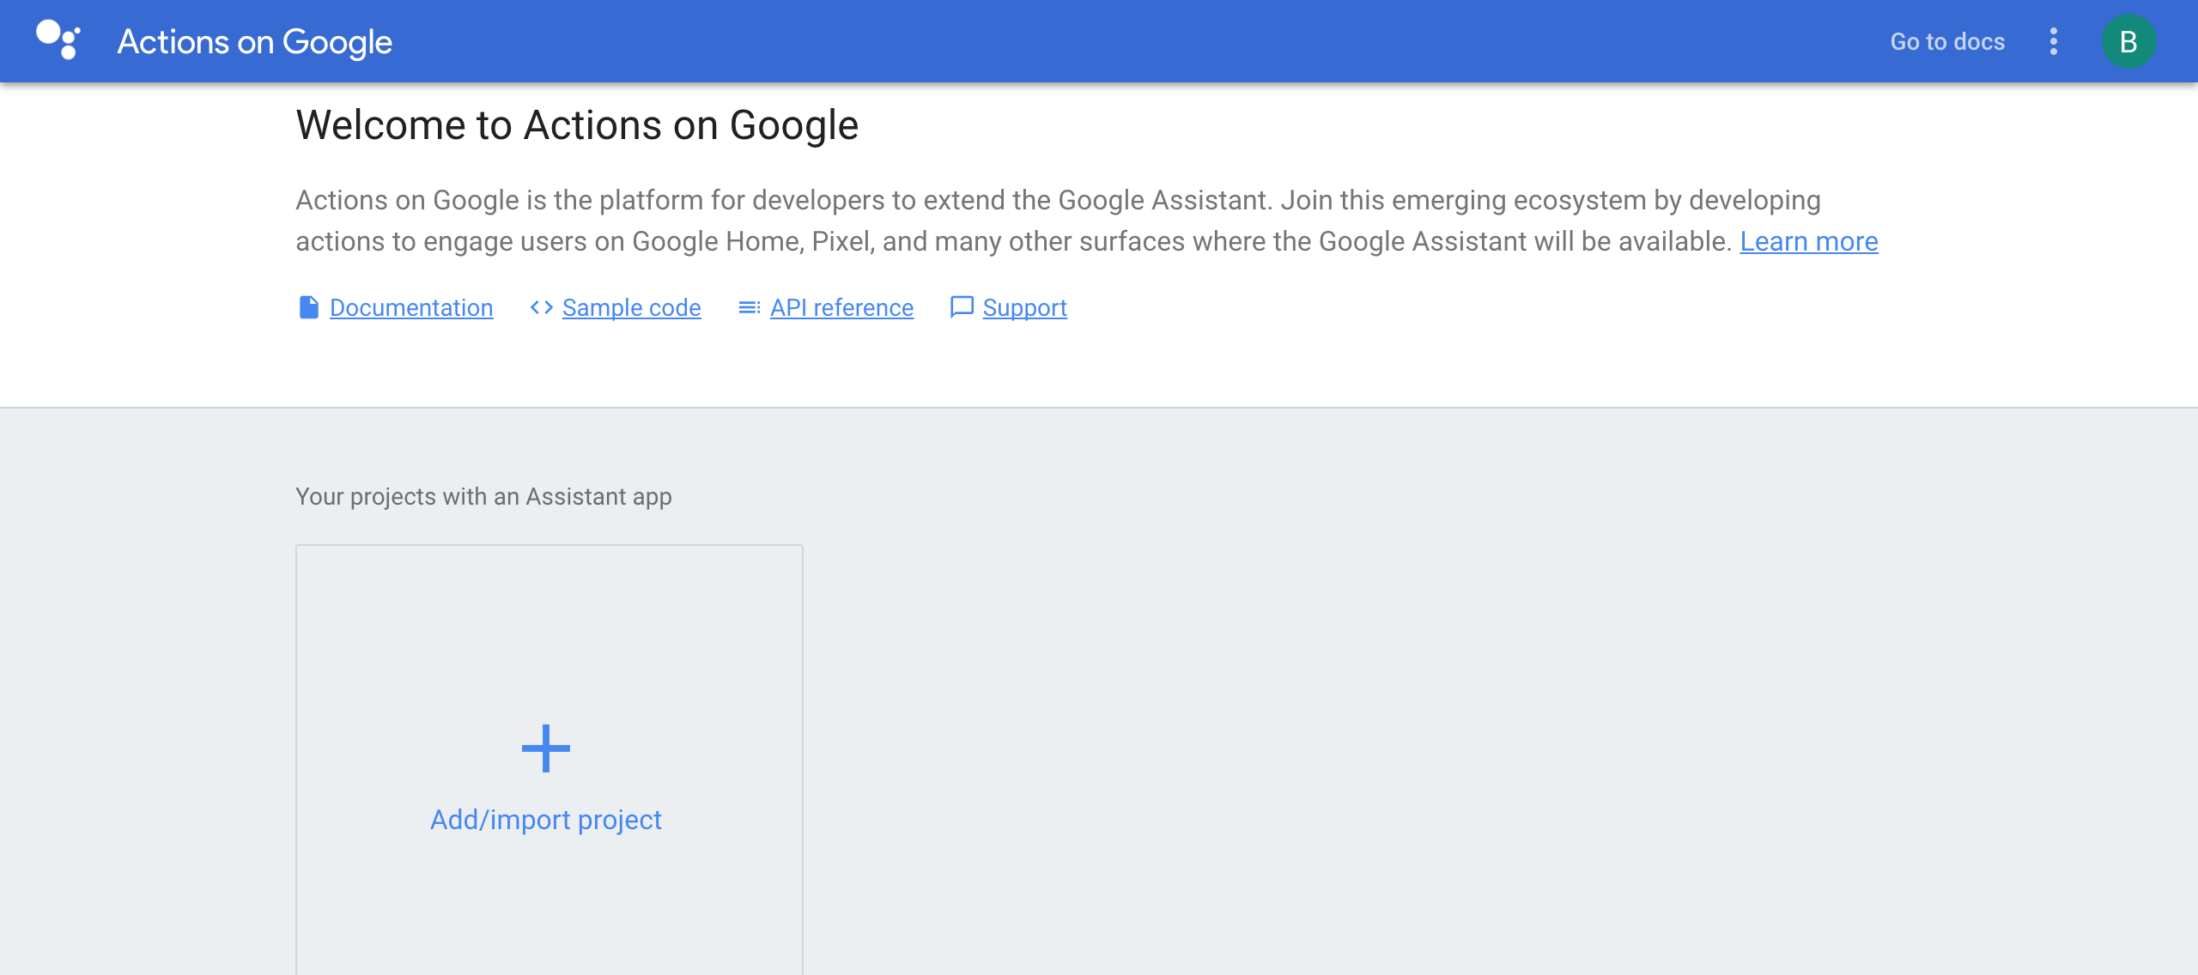The width and height of the screenshot is (2198, 975).
Task: Open the overflow menu in the header
Action: coord(2053,40)
